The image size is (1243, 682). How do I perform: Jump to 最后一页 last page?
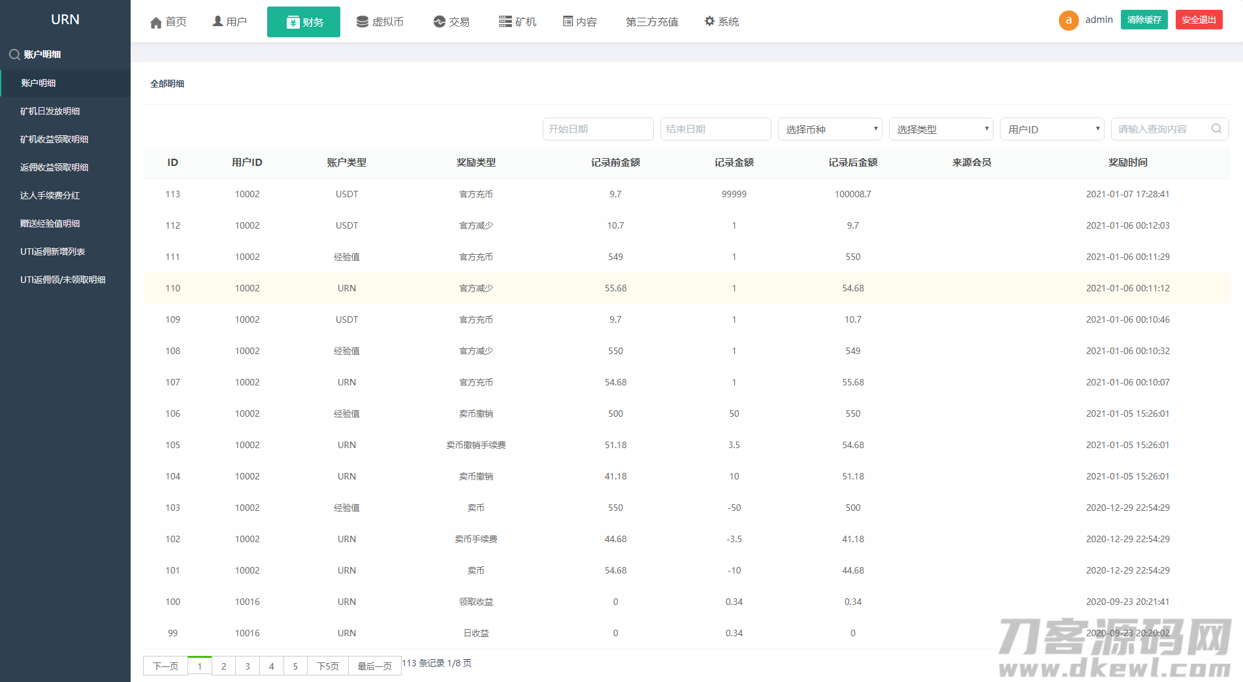(x=374, y=666)
